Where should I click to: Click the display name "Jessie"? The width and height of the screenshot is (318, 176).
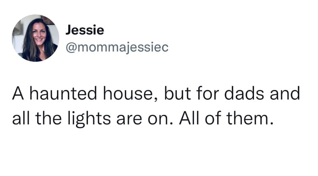pyautogui.click(x=85, y=30)
